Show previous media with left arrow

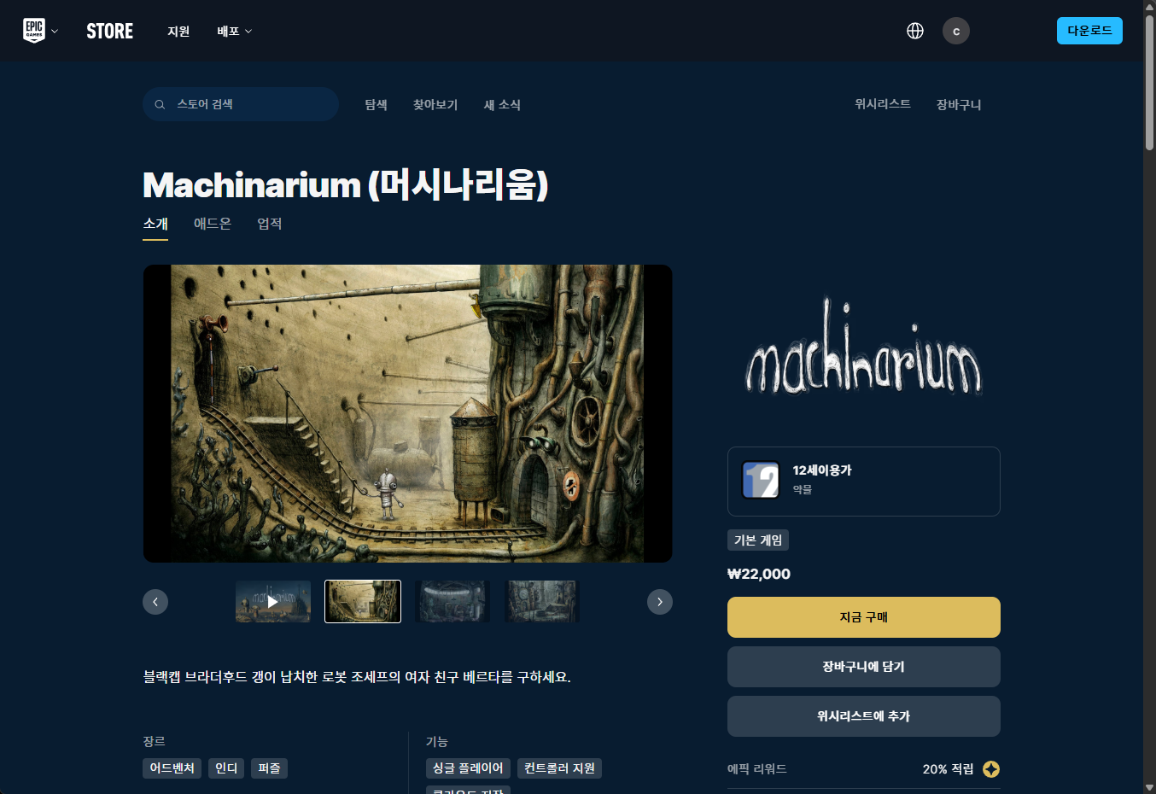[155, 602]
